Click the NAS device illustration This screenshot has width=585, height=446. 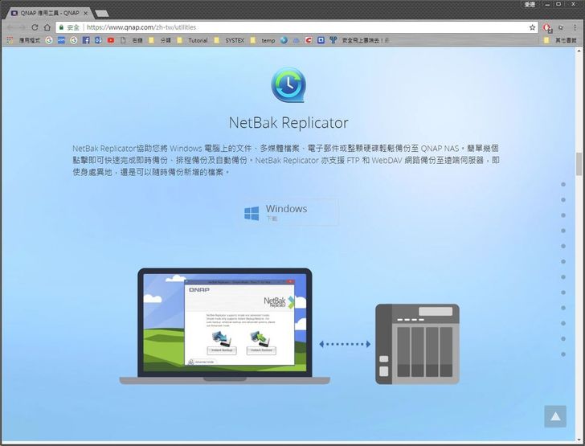(x=417, y=344)
